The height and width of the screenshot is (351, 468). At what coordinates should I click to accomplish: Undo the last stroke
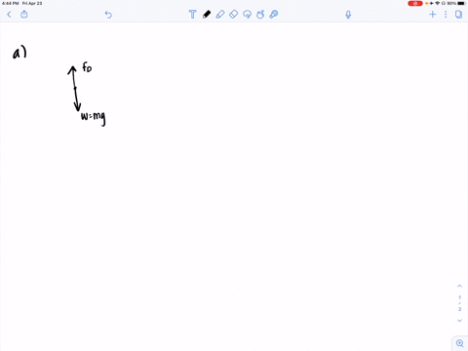point(108,15)
